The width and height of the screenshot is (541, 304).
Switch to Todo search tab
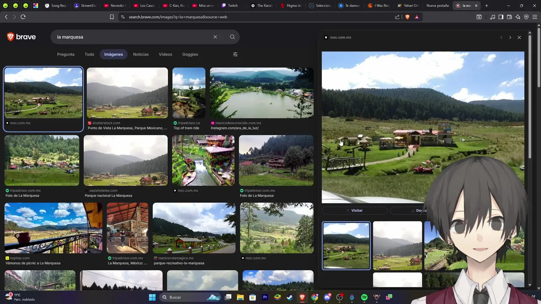[x=89, y=54]
